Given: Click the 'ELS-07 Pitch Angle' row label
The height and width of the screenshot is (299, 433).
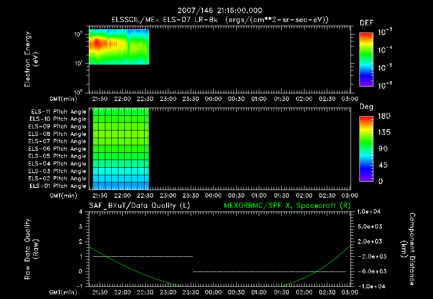Looking at the screenshot, I should pyautogui.click(x=57, y=141).
